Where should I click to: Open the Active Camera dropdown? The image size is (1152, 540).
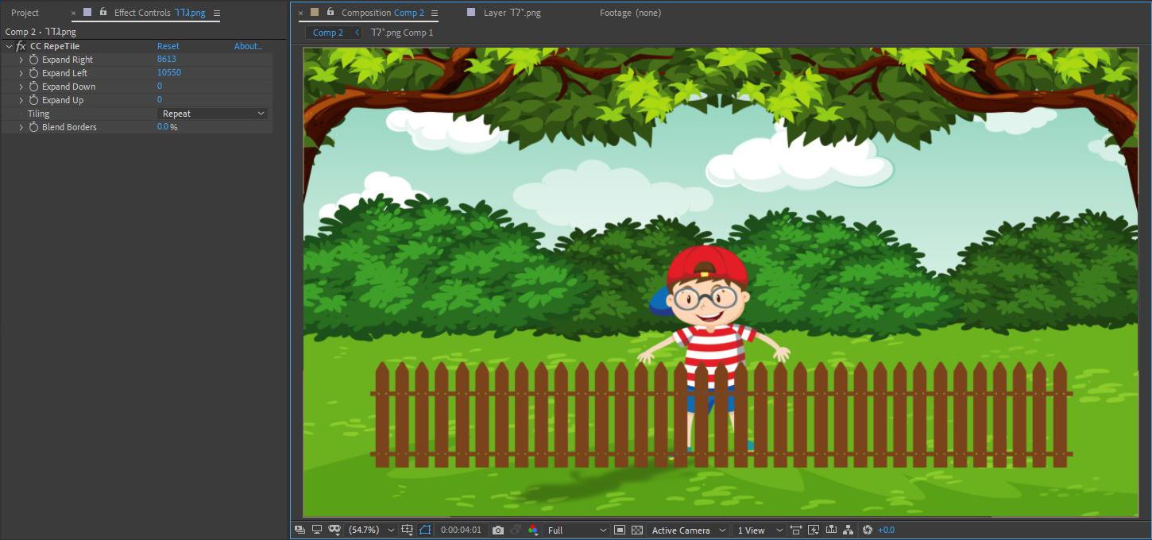[688, 530]
